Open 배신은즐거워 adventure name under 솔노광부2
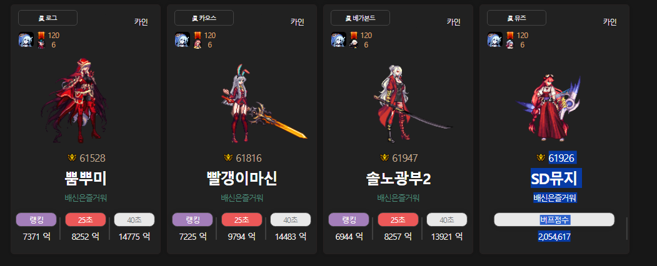This screenshot has height=266, width=657. pyautogui.click(x=398, y=198)
